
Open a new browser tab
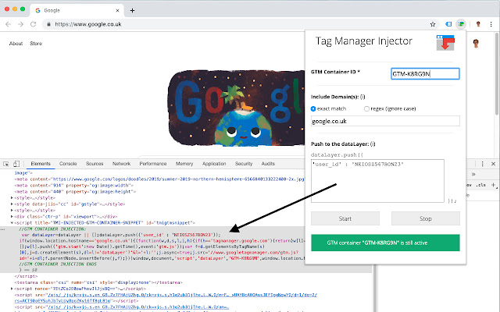click(x=131, y=11)
